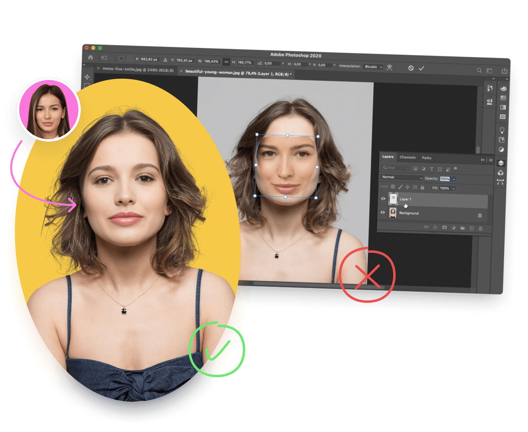This screenshot has height=432, width=528.
Task: Switch to mona-lisa-smile.jpg document tab
Action: pos(138,70)
